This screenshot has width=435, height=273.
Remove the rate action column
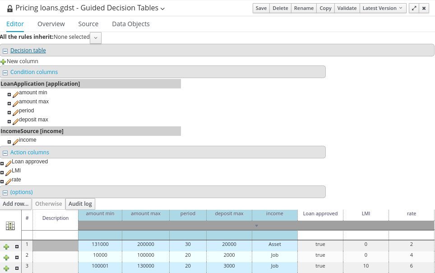click(x=2, y=182)
